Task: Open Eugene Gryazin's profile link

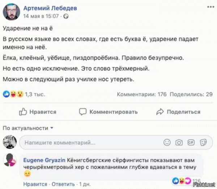Action: point(44,160)
